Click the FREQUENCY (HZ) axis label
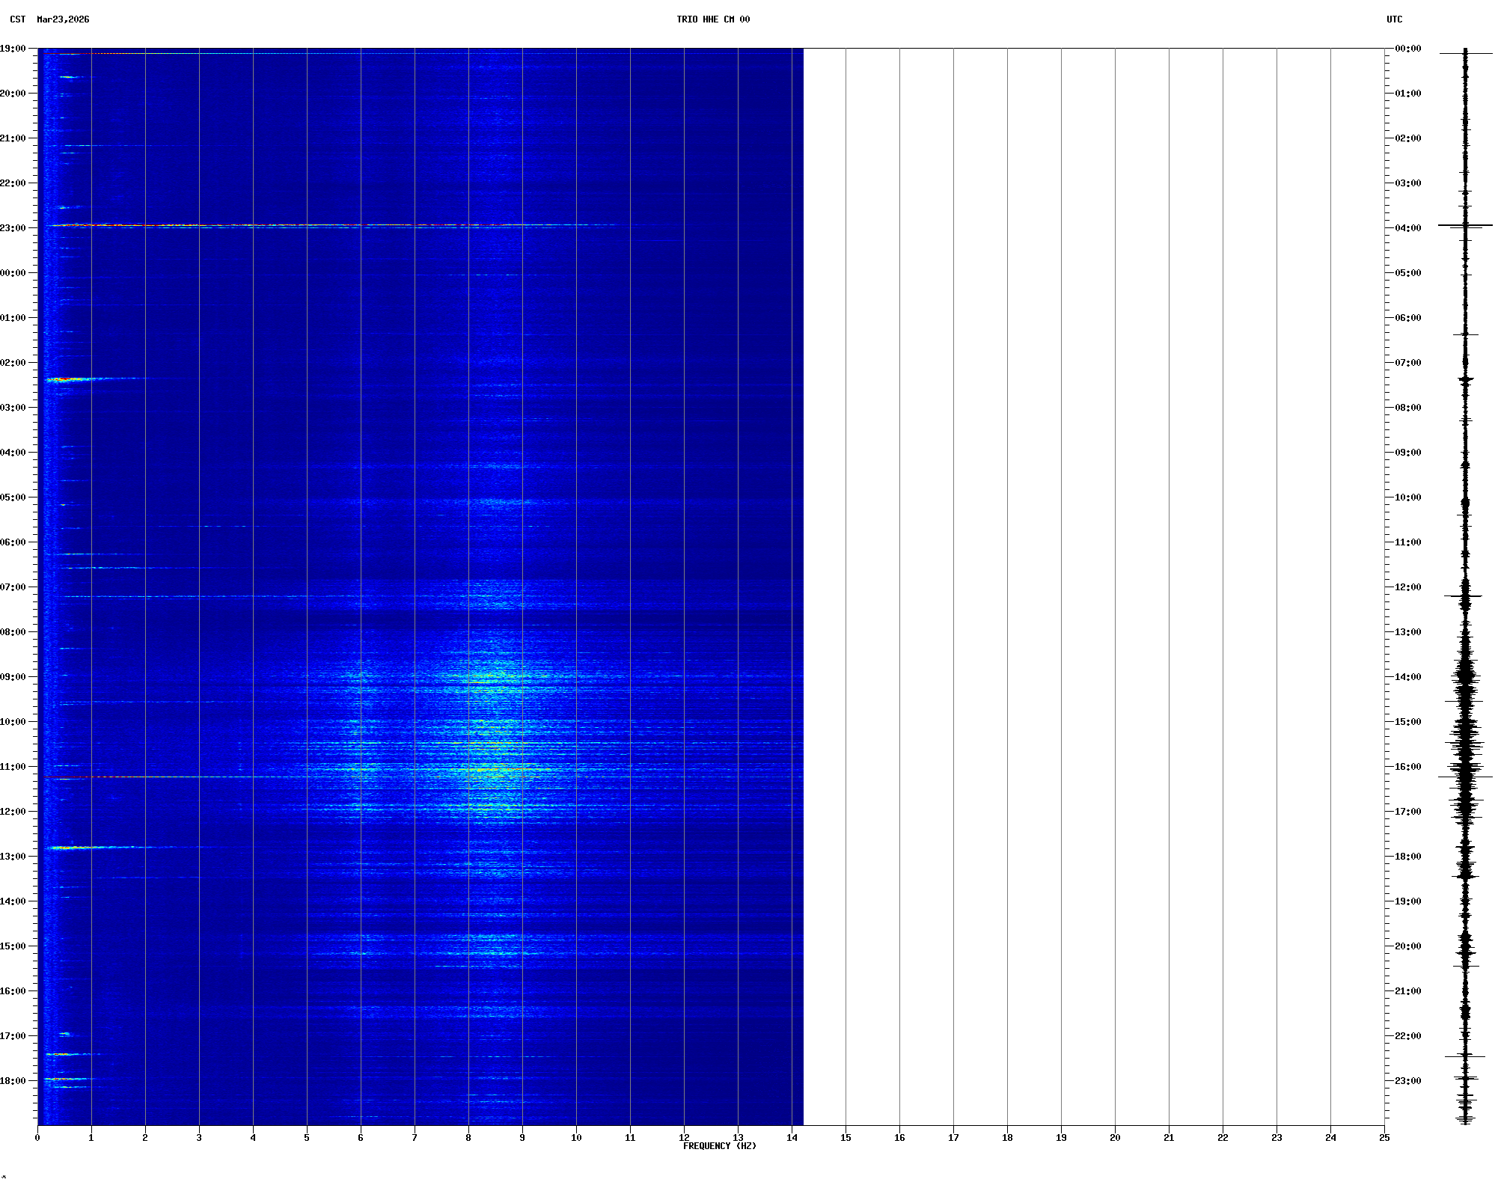Screen dimensions: 1498x1185 coord(719,1146)
